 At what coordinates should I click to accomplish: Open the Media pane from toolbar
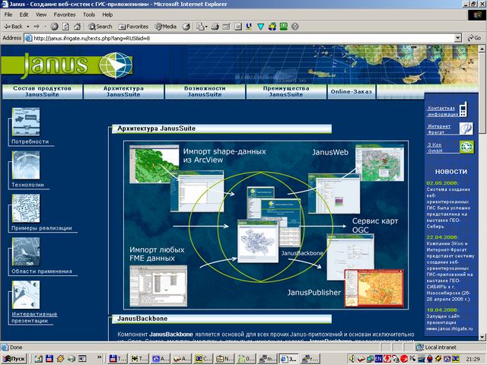(166, 27)
